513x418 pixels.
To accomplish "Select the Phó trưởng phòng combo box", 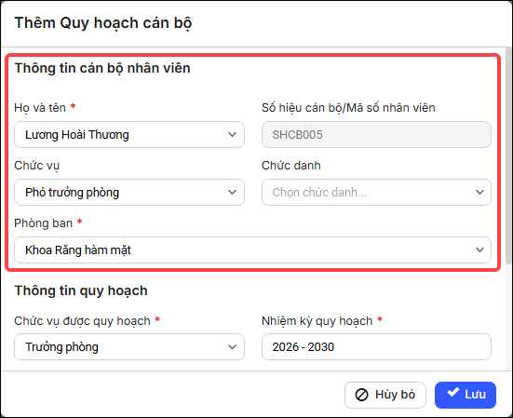I will point(129,192).
